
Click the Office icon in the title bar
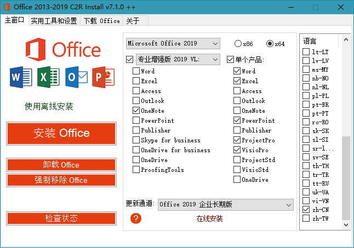[7, 7]
